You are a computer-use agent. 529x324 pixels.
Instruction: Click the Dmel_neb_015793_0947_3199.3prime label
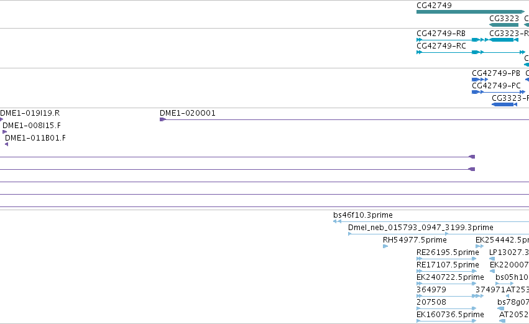420,228
